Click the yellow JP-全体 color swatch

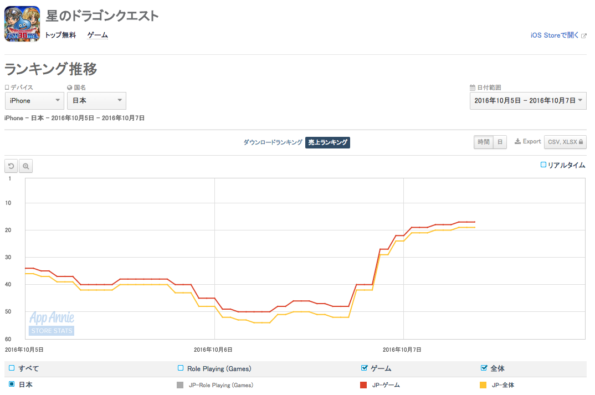(x=483, y=385)
